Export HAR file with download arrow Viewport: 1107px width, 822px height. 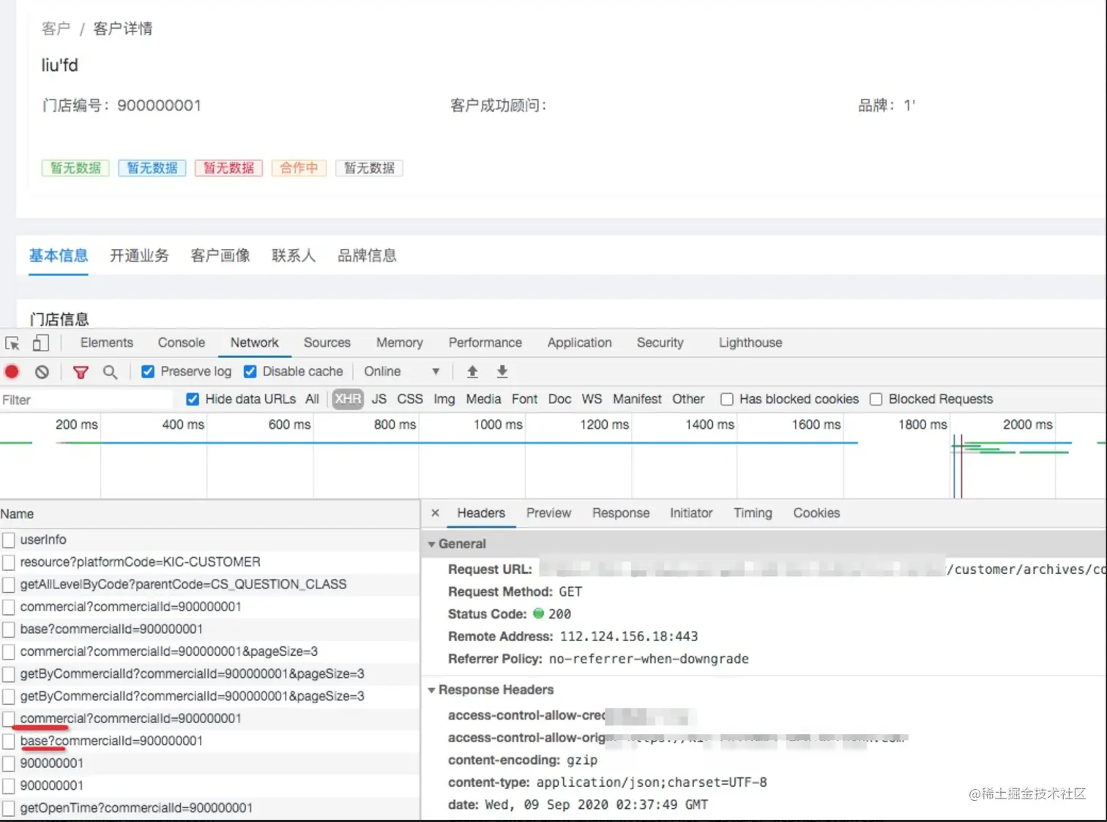click(502, 371)
